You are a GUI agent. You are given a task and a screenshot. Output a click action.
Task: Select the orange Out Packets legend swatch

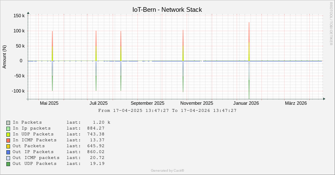click(x=8, y=146)
